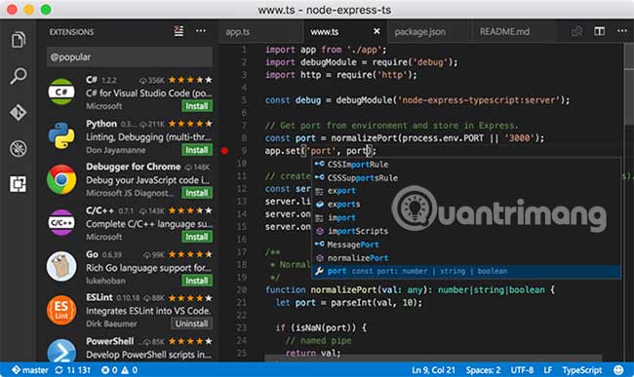This screenshot has width=634, height=377.
Task: Click the feedback smiley in status bar
Action: (x=618, y=370)
